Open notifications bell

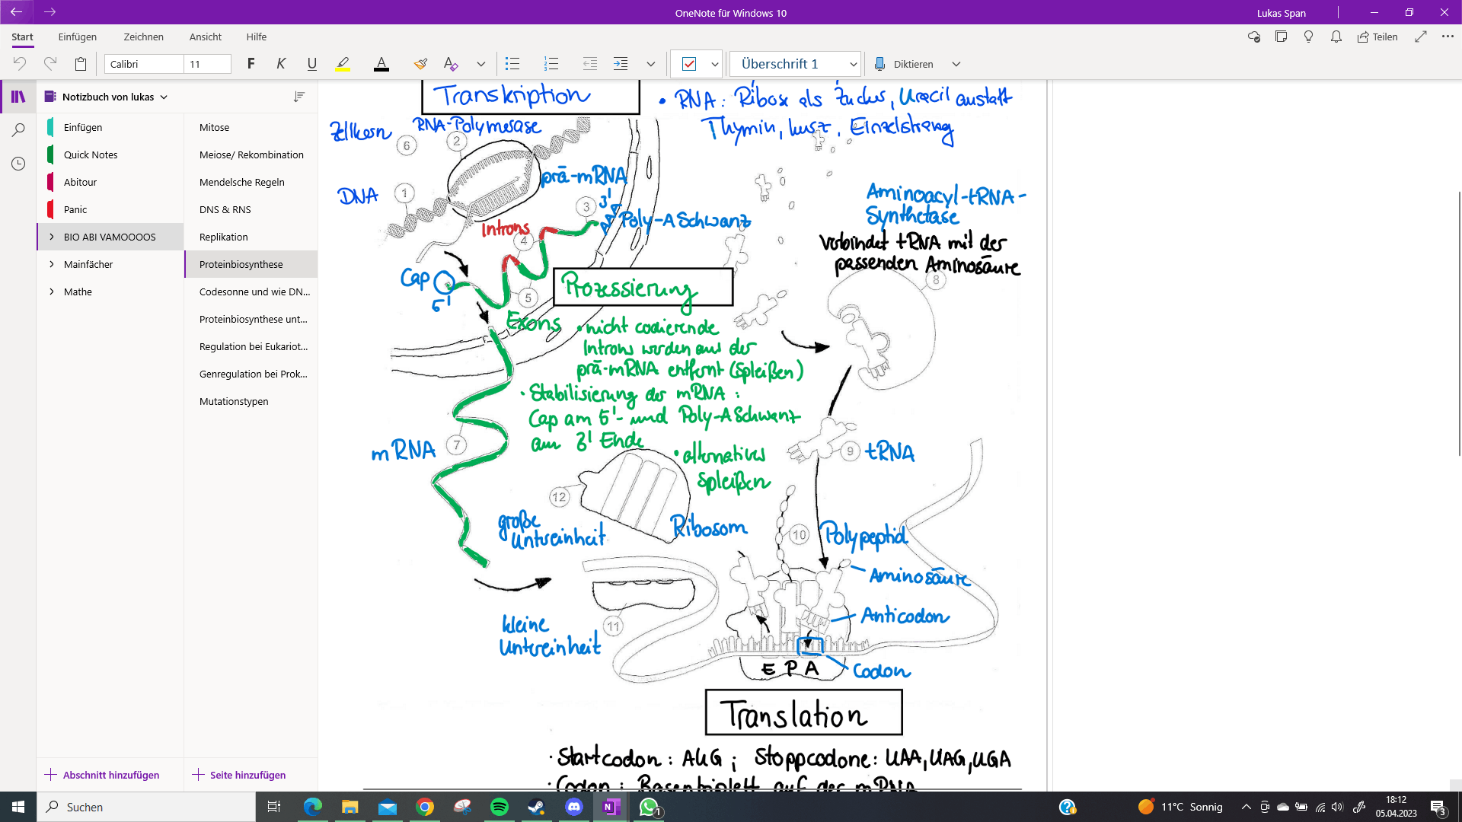(x=1336, y=37)
